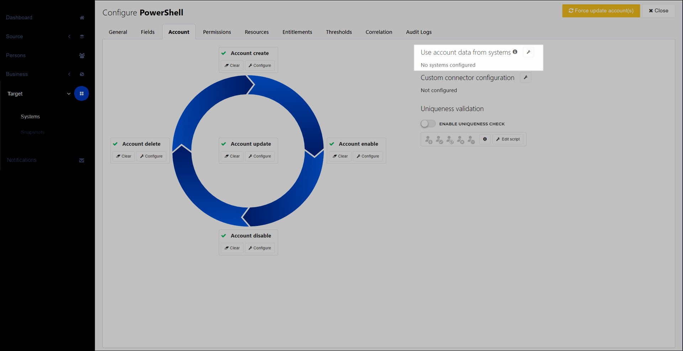Open the Resources tab
683x351 pixels.
pos(257,32)
